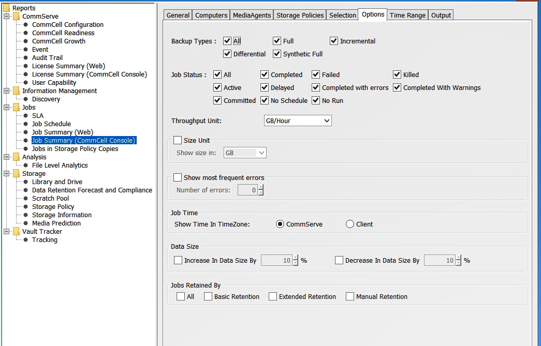Uncheck the Backup Types All checkbox
The image size is (541, 346).
click(227, 41)
